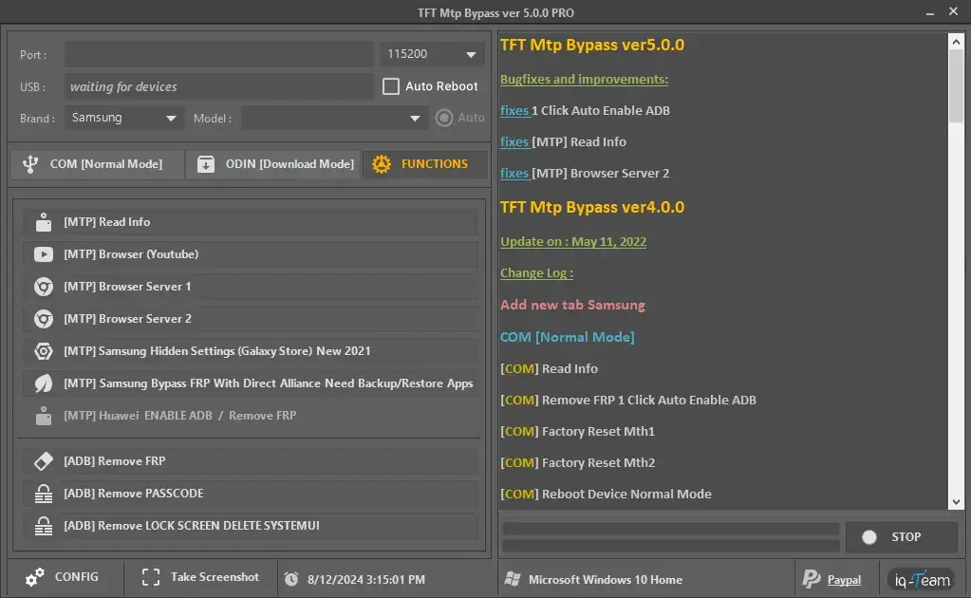Switch to COM [Normal Mode] tab
This screenshot has height=598, width=971.
95,164
